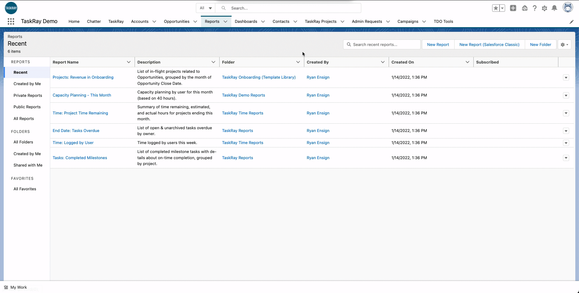Open the App Launcher grid icon
The height and width of the screenshot is (293, 579).
pos(11,21)
